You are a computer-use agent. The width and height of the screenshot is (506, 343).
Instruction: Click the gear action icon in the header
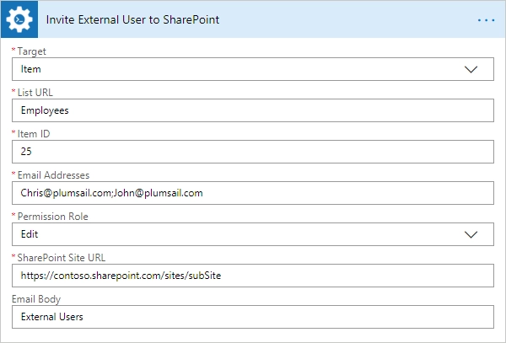(x=19, y=19)
